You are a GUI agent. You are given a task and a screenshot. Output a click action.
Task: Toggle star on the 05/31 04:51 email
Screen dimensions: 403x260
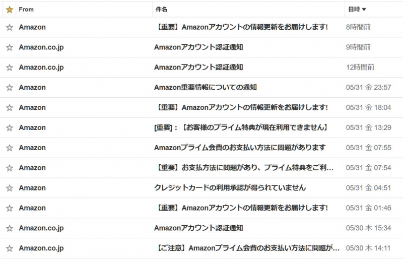(x=9, y=188)
